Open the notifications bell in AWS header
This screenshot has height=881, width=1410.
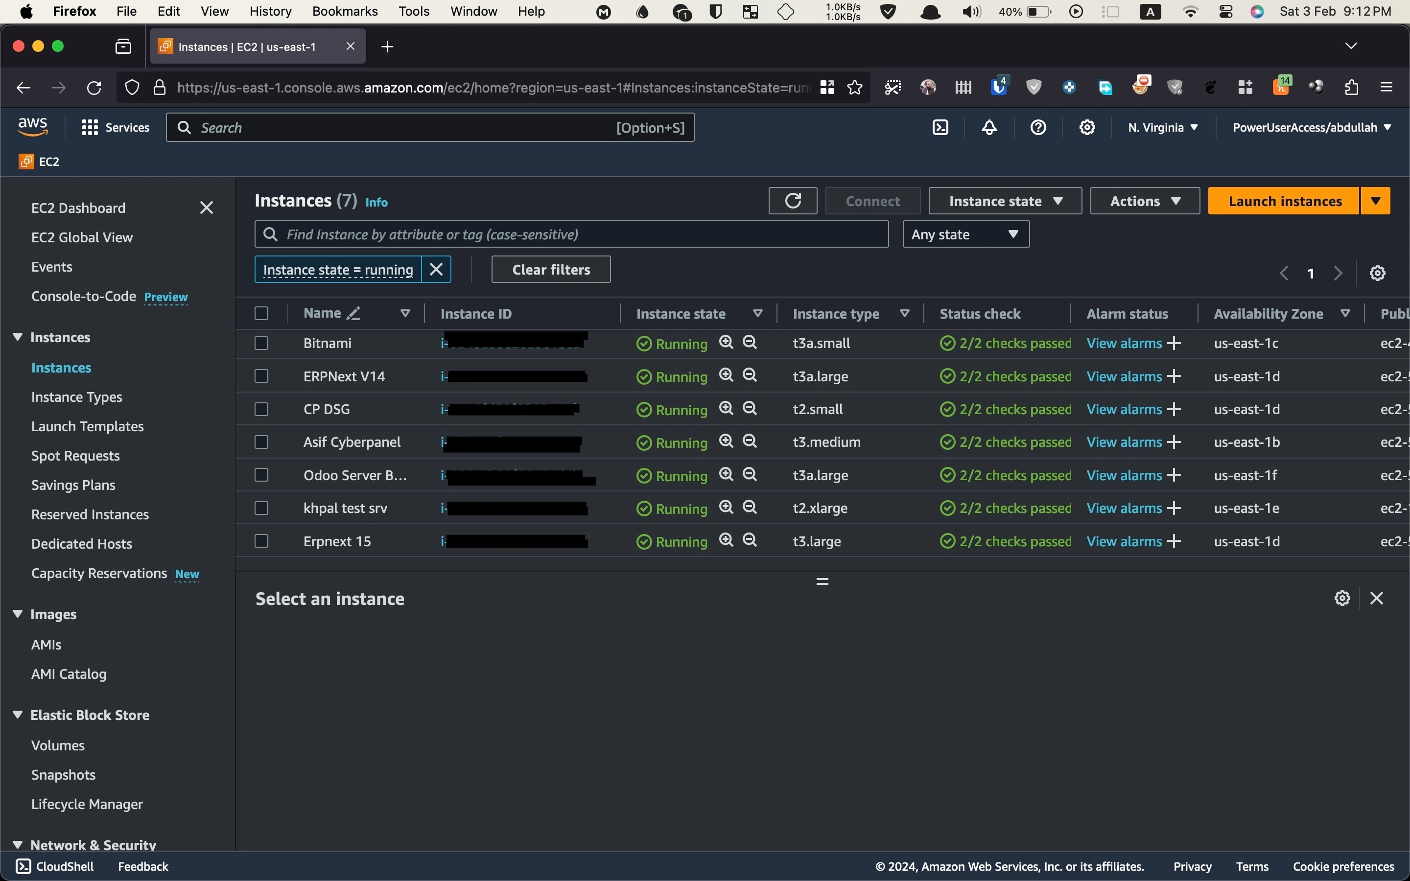tap(989, 128)
